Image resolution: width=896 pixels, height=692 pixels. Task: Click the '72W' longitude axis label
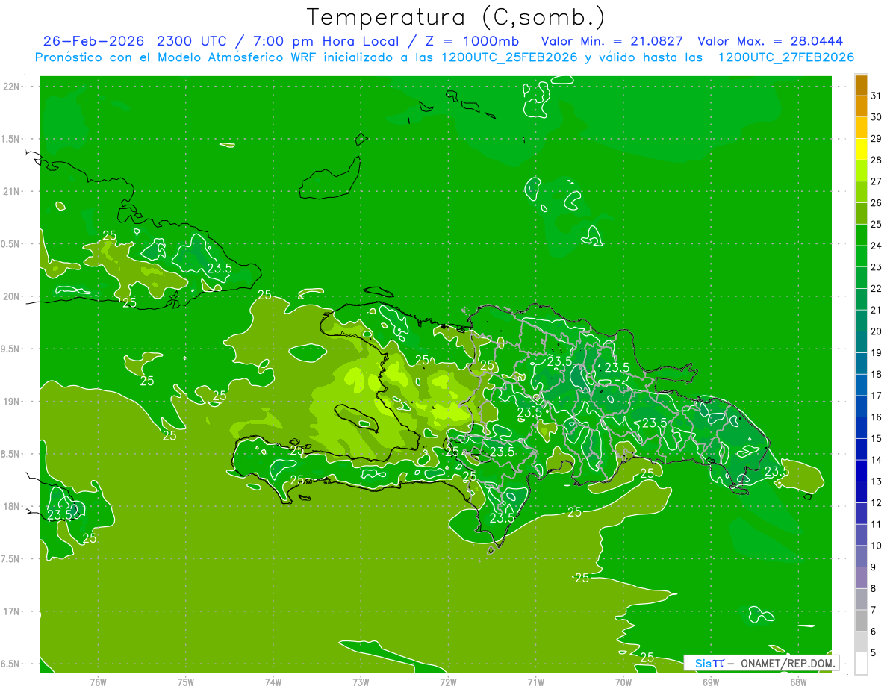click(448, 682)
